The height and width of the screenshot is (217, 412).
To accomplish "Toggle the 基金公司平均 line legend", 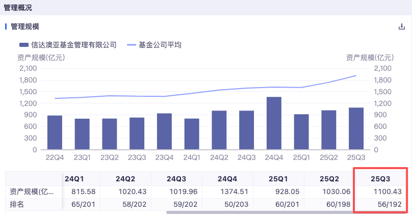I will [153, 45].
